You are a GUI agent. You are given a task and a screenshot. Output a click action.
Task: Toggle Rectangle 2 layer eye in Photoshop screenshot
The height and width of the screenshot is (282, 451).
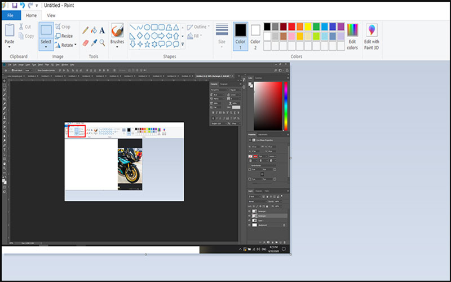click(249, 216)
